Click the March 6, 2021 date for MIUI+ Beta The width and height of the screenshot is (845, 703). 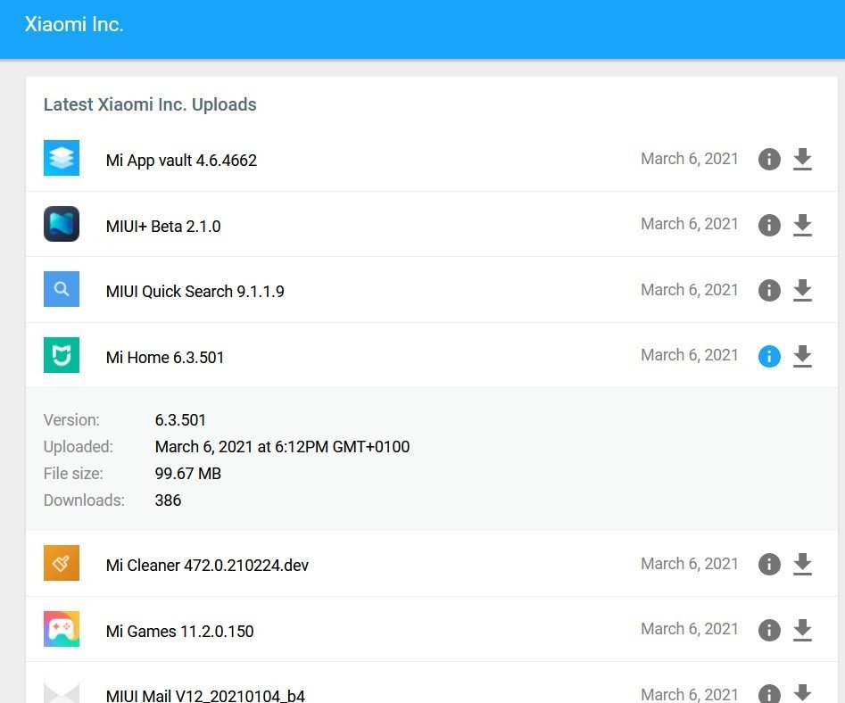[689, 224]
